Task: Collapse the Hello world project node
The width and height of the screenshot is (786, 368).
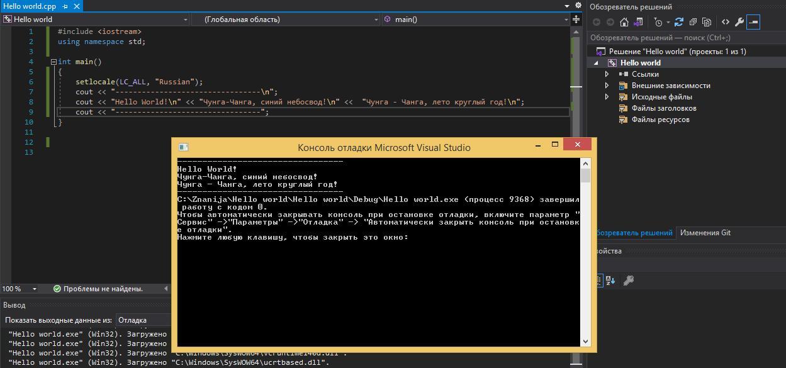Action: pos(597,63)
